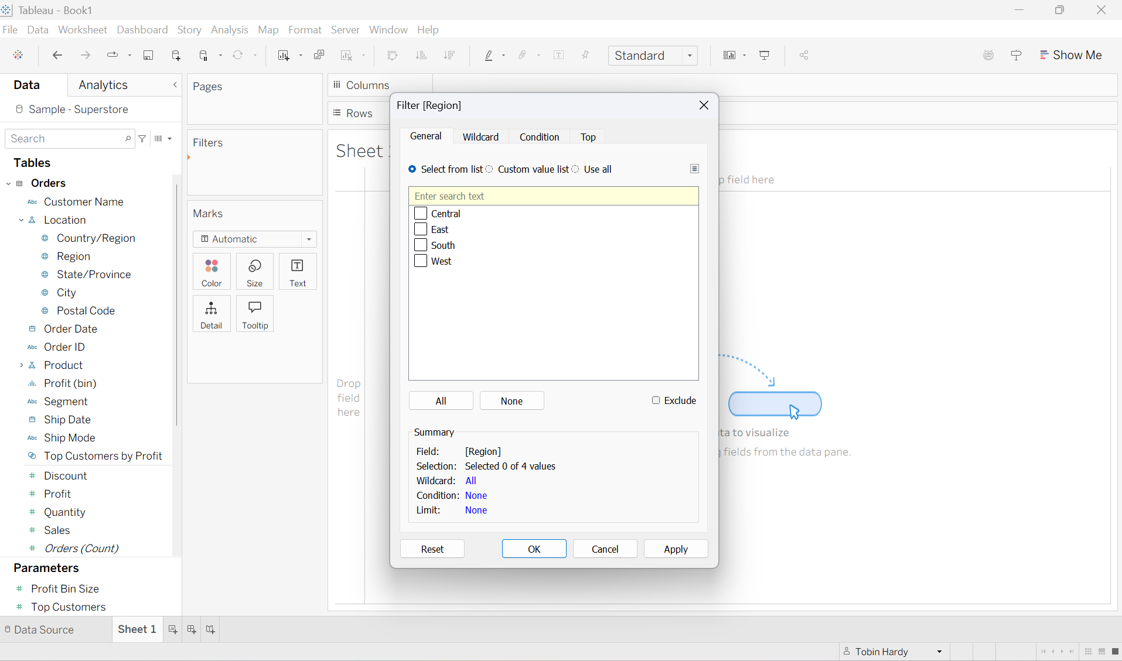This screenshot has width=1122, height=661.
Task: Expand the Product hierarchy in Data pane
Action: click(22, 365)
